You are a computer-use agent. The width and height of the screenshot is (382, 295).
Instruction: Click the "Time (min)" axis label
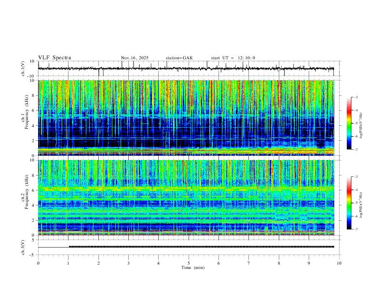tap(193, 268)
